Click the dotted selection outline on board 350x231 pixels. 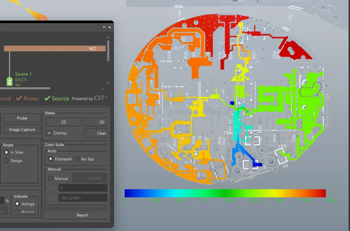click(311, 89)
